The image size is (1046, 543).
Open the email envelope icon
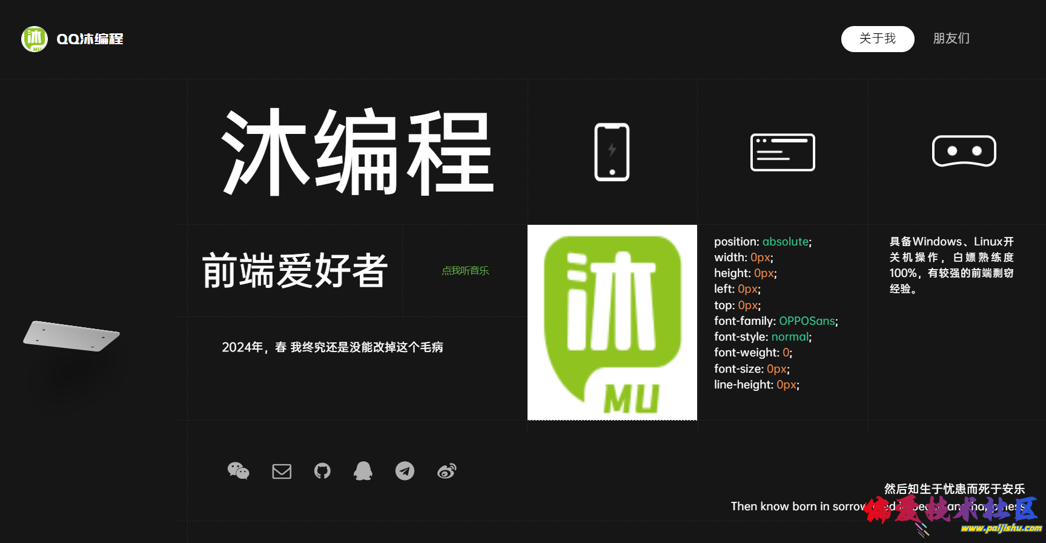[282, 471]
